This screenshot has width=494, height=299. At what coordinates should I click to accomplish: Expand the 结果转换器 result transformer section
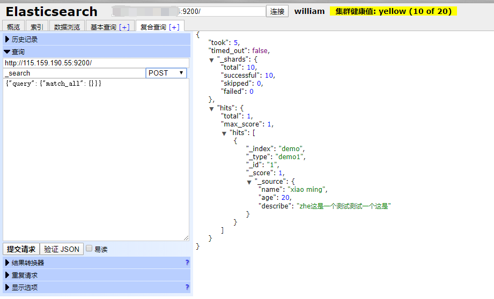97,263
